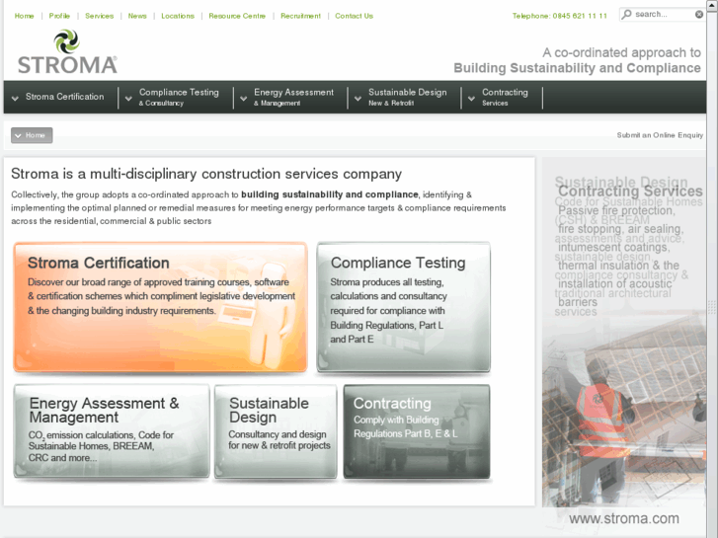The height and width of the screenshot is (538, 718).
Task: Expand the Compliance Testing menu chevron
Action: (128, 98)
